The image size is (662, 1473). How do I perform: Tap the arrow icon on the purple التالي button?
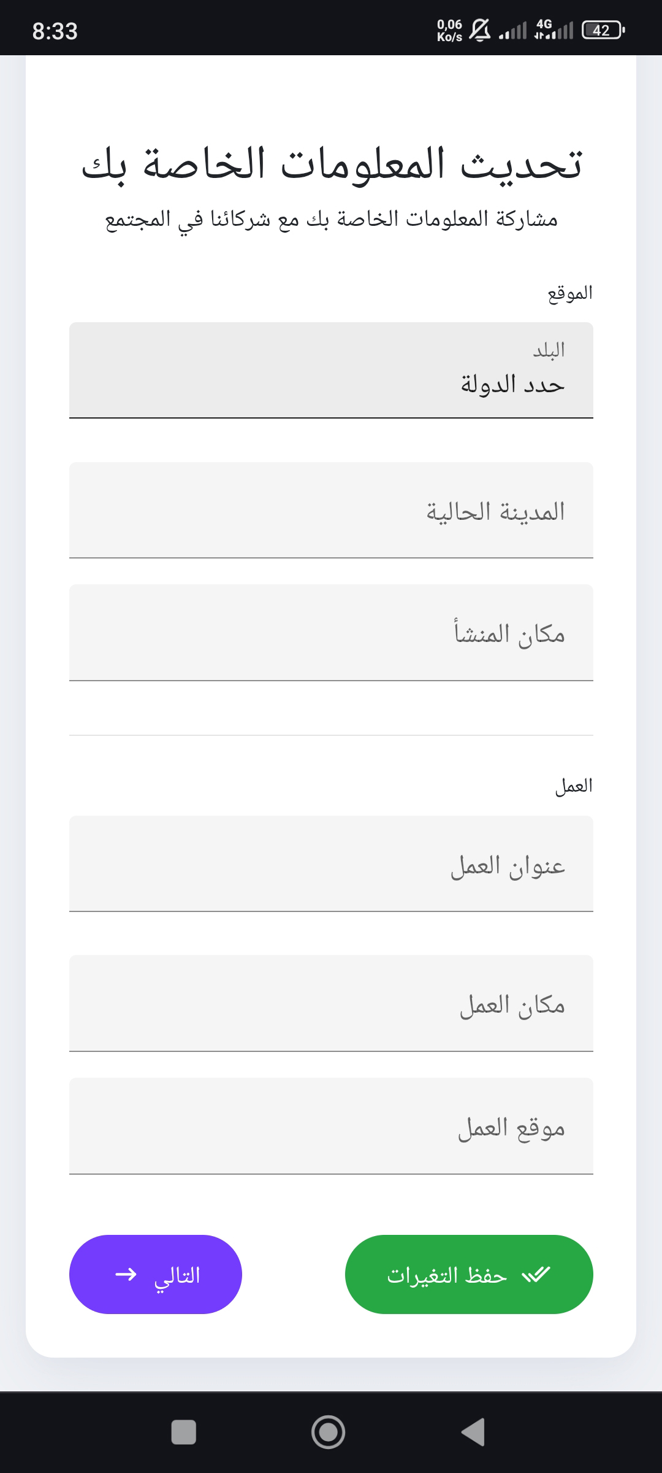point(126,1275)
